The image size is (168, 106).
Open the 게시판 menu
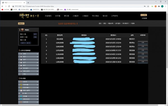[x=105, y=16]
